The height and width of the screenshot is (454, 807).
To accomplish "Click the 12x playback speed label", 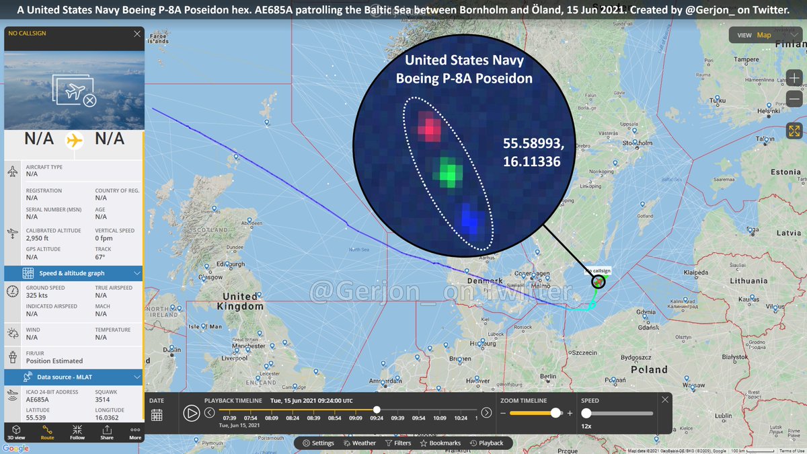I will 586,426.
